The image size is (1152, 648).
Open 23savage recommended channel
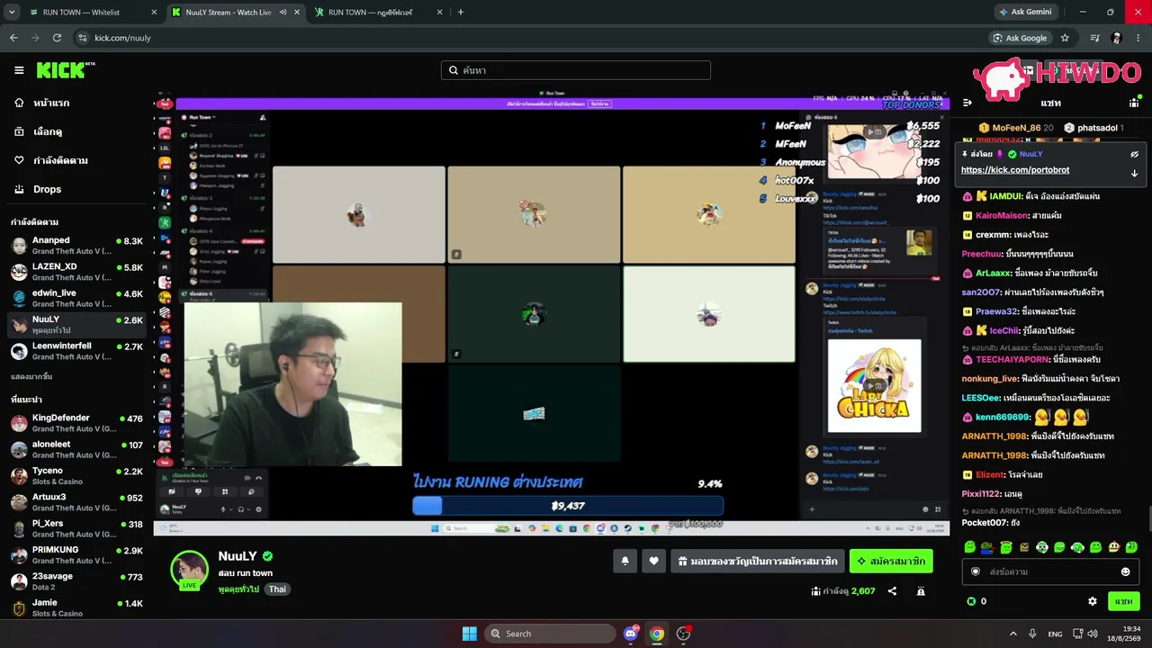point(77,582)
